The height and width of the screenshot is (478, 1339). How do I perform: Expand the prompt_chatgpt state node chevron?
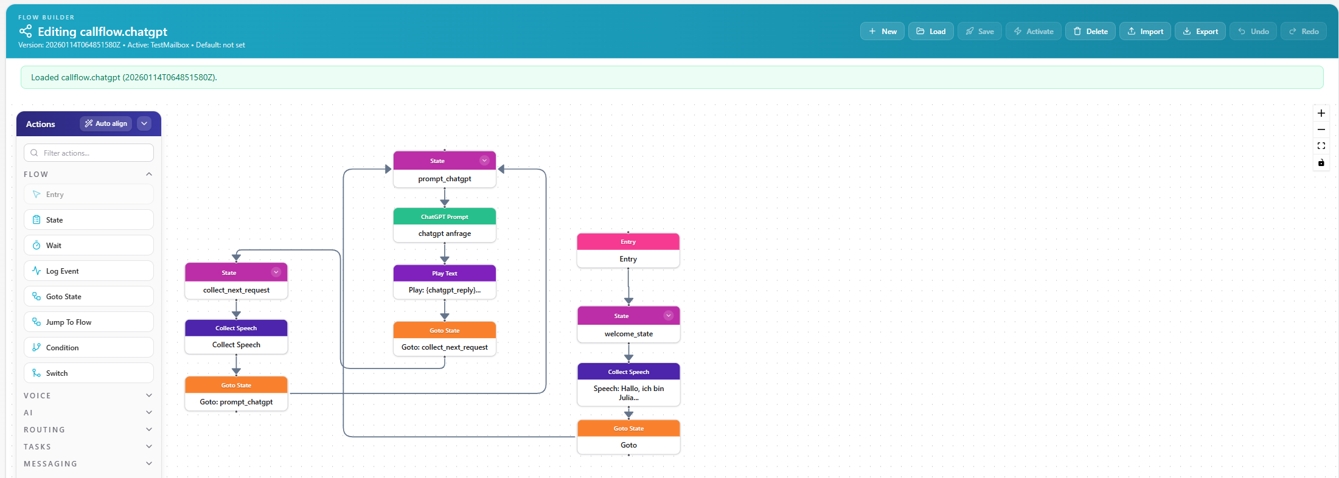tap(484, 161)
